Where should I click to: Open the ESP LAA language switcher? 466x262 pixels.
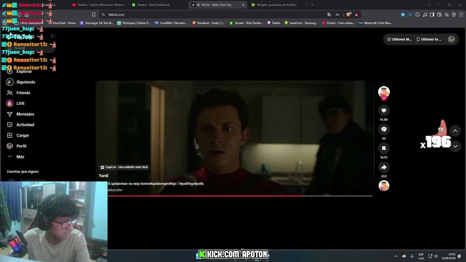tap(421, 256)
